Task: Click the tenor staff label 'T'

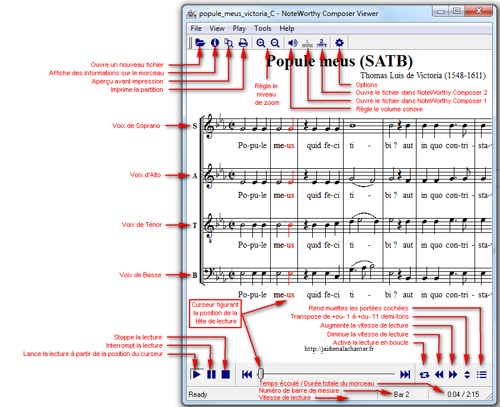Action: pyautogui.click(x=195, y=226)
